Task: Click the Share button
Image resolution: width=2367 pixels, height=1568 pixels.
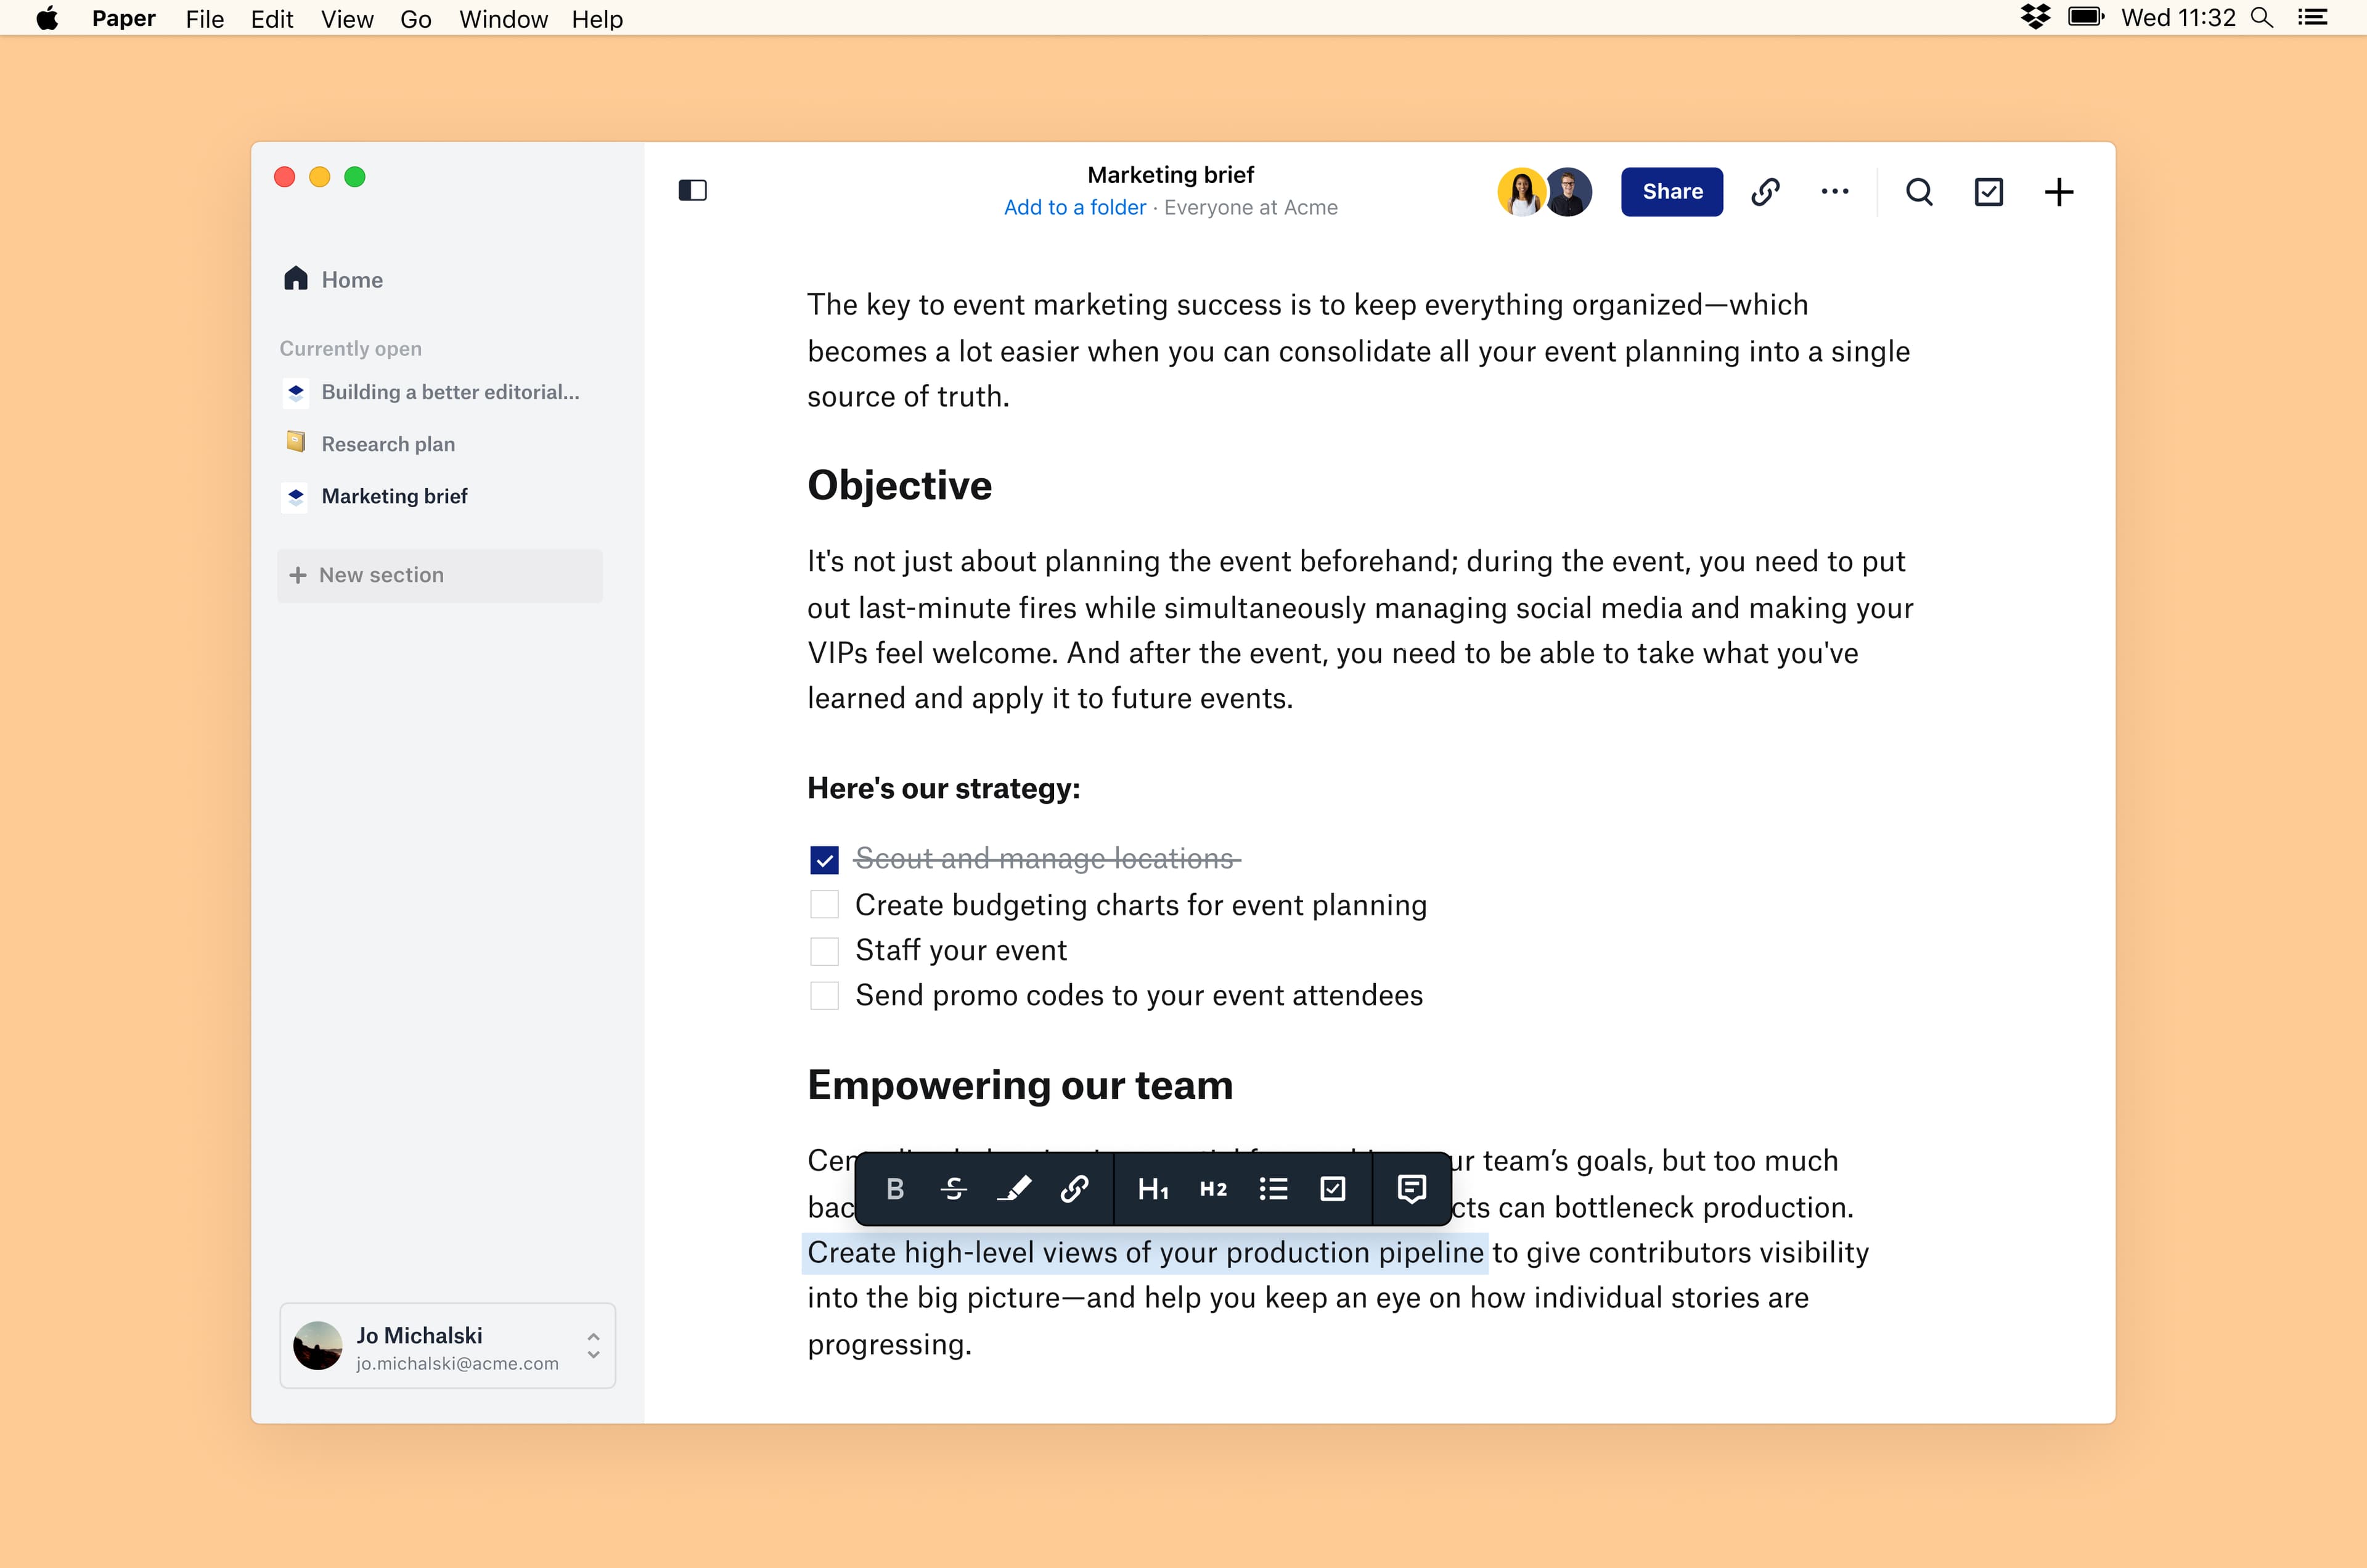Action: point(1671,191)
